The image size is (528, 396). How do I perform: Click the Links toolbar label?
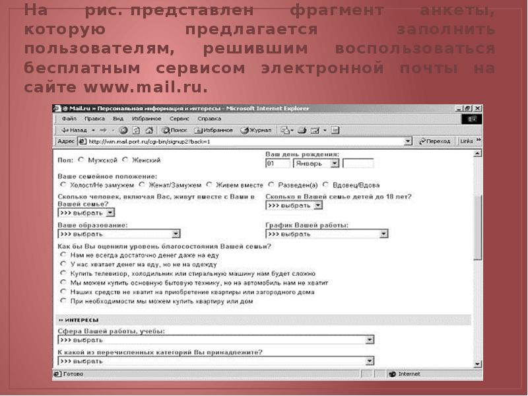pyautogui.click(x=466, y=141)
